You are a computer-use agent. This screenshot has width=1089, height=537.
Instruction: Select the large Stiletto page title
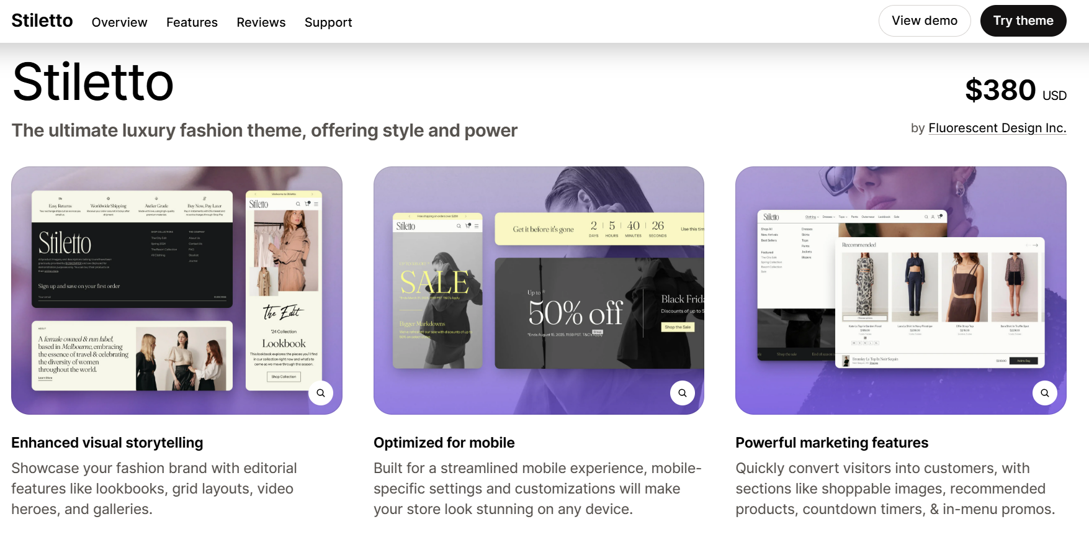[x=93, y=82]
